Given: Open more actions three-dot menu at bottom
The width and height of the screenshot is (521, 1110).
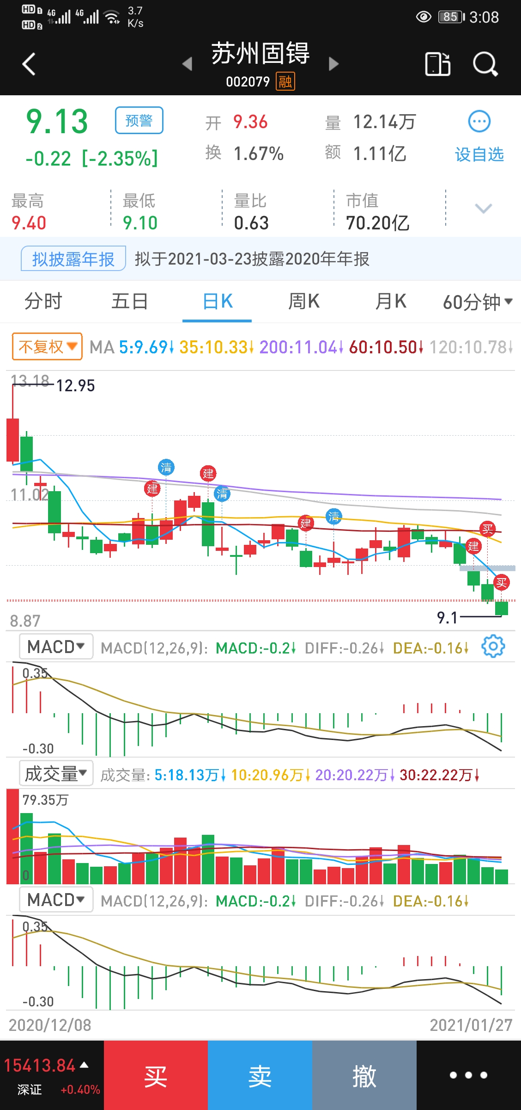Looking at the screenshot, I should (469, 1076).
